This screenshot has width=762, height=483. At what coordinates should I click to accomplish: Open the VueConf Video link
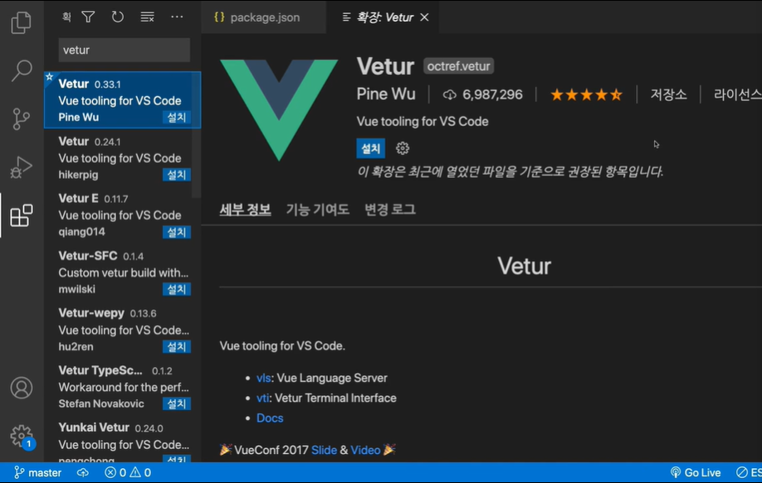click(x=365, y=450)
